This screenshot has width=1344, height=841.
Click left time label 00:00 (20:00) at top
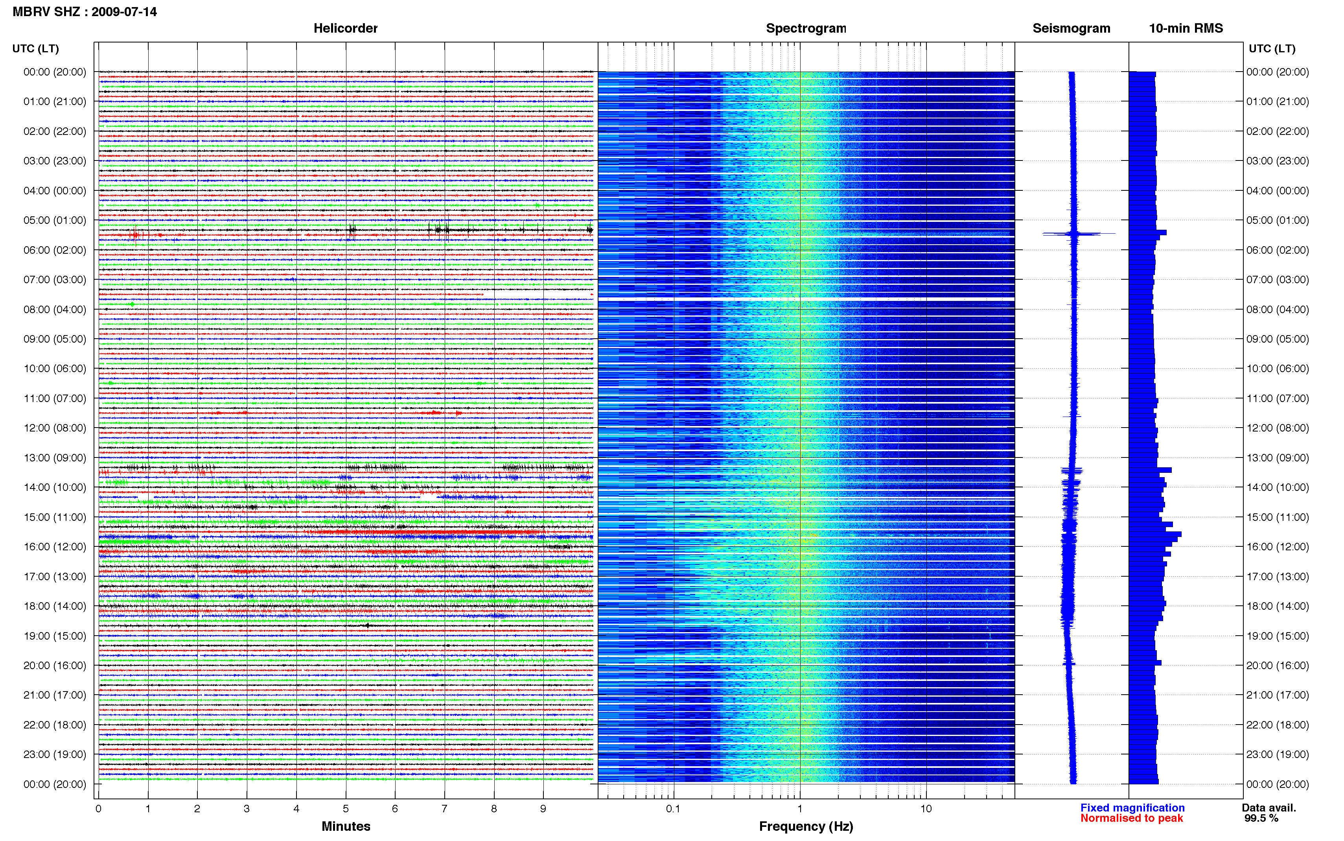55,72
